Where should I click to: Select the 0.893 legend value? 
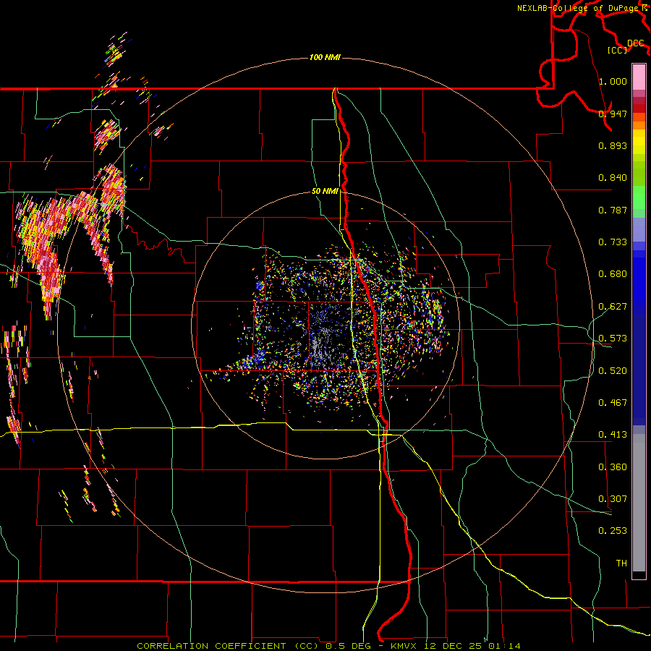pos(613,145)
